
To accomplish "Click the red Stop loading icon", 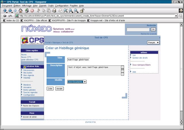I will click(32, 11).
